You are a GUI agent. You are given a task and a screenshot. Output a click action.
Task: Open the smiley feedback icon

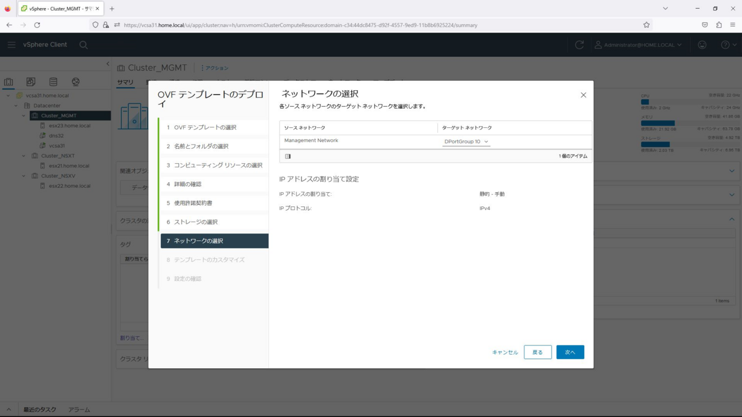pos(702,45)
